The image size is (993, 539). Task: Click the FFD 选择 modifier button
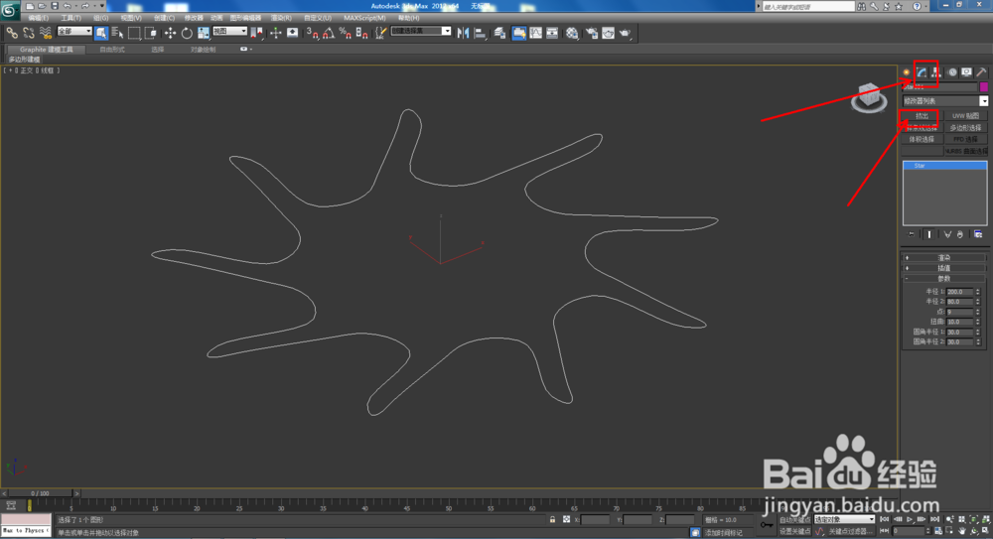point(966,139)
